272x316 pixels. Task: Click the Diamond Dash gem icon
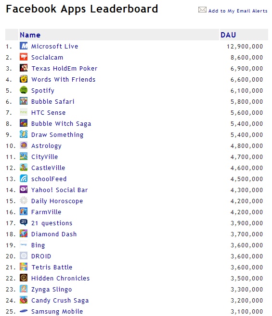click(24, 234)
